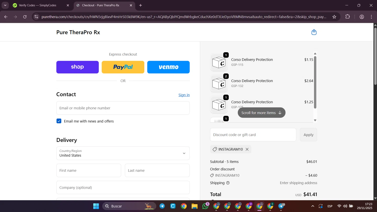This screenshot has height=212, width=377.
Task: Click Scroll for more items button
Action: tap(261, 113)
